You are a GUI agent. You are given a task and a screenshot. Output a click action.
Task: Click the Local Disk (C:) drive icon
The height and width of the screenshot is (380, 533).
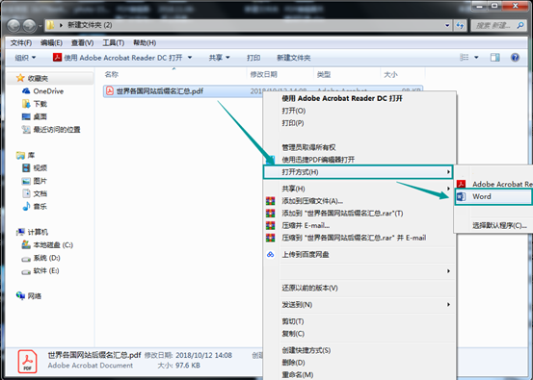[26, 244]
